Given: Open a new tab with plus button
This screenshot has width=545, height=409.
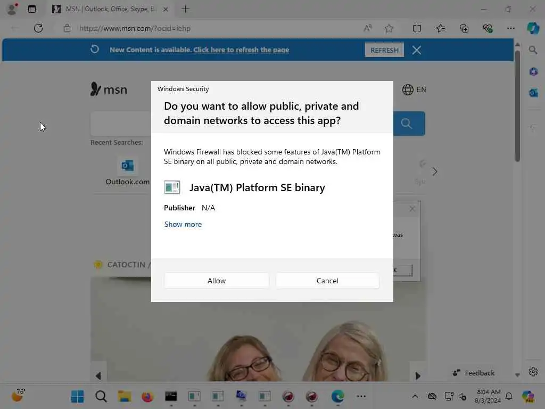Looking at the screenshot, I should (x=185, y=9).
